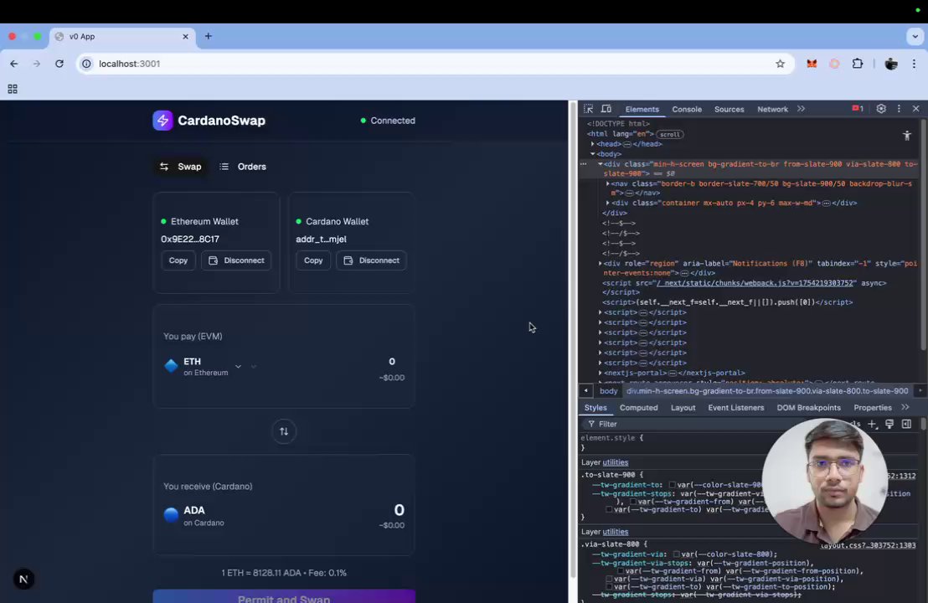Open the Next.js dev tools indicator
This screenshot has height=603, width=928.
[23, 579]
